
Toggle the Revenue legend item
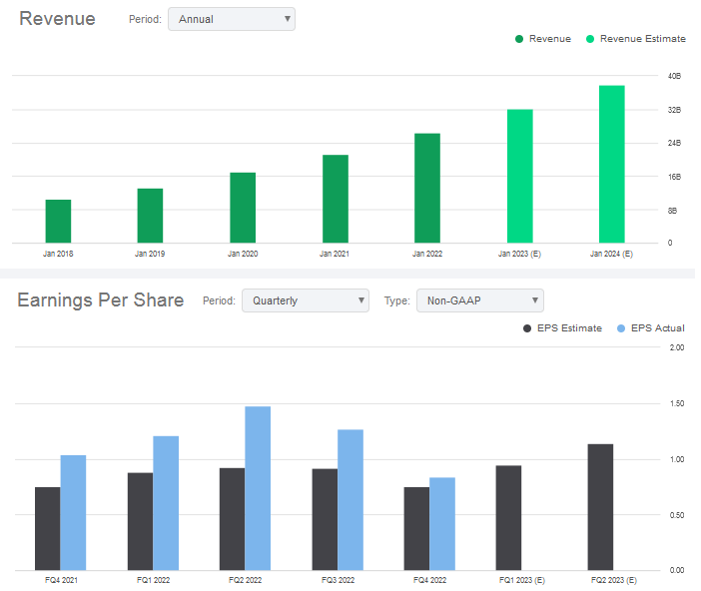[543, 39]
